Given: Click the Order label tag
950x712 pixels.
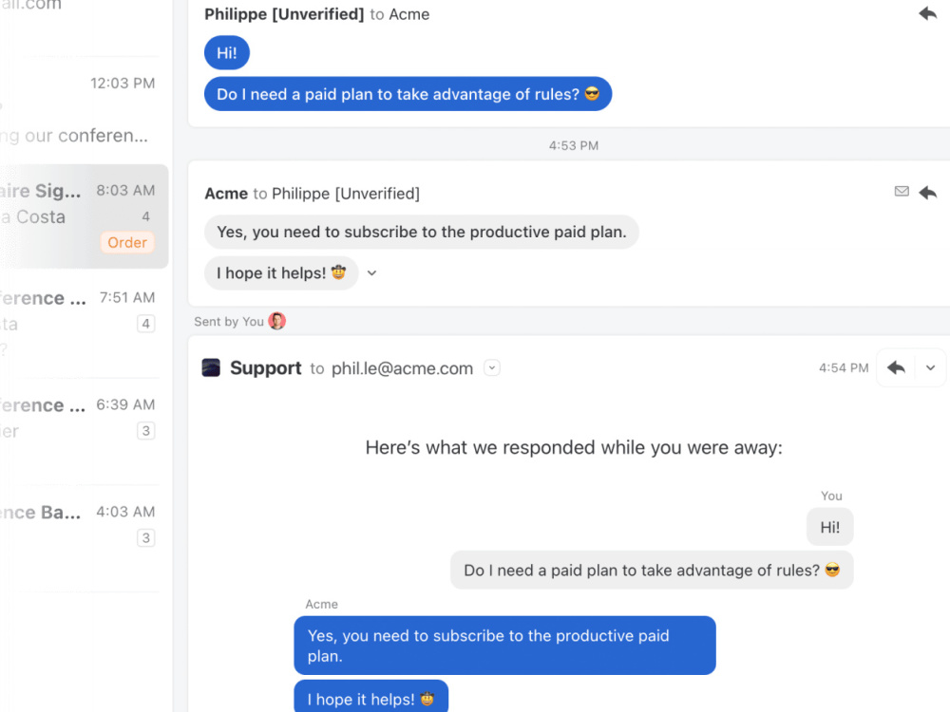Looking at the screenshot, I should point(127,242).
